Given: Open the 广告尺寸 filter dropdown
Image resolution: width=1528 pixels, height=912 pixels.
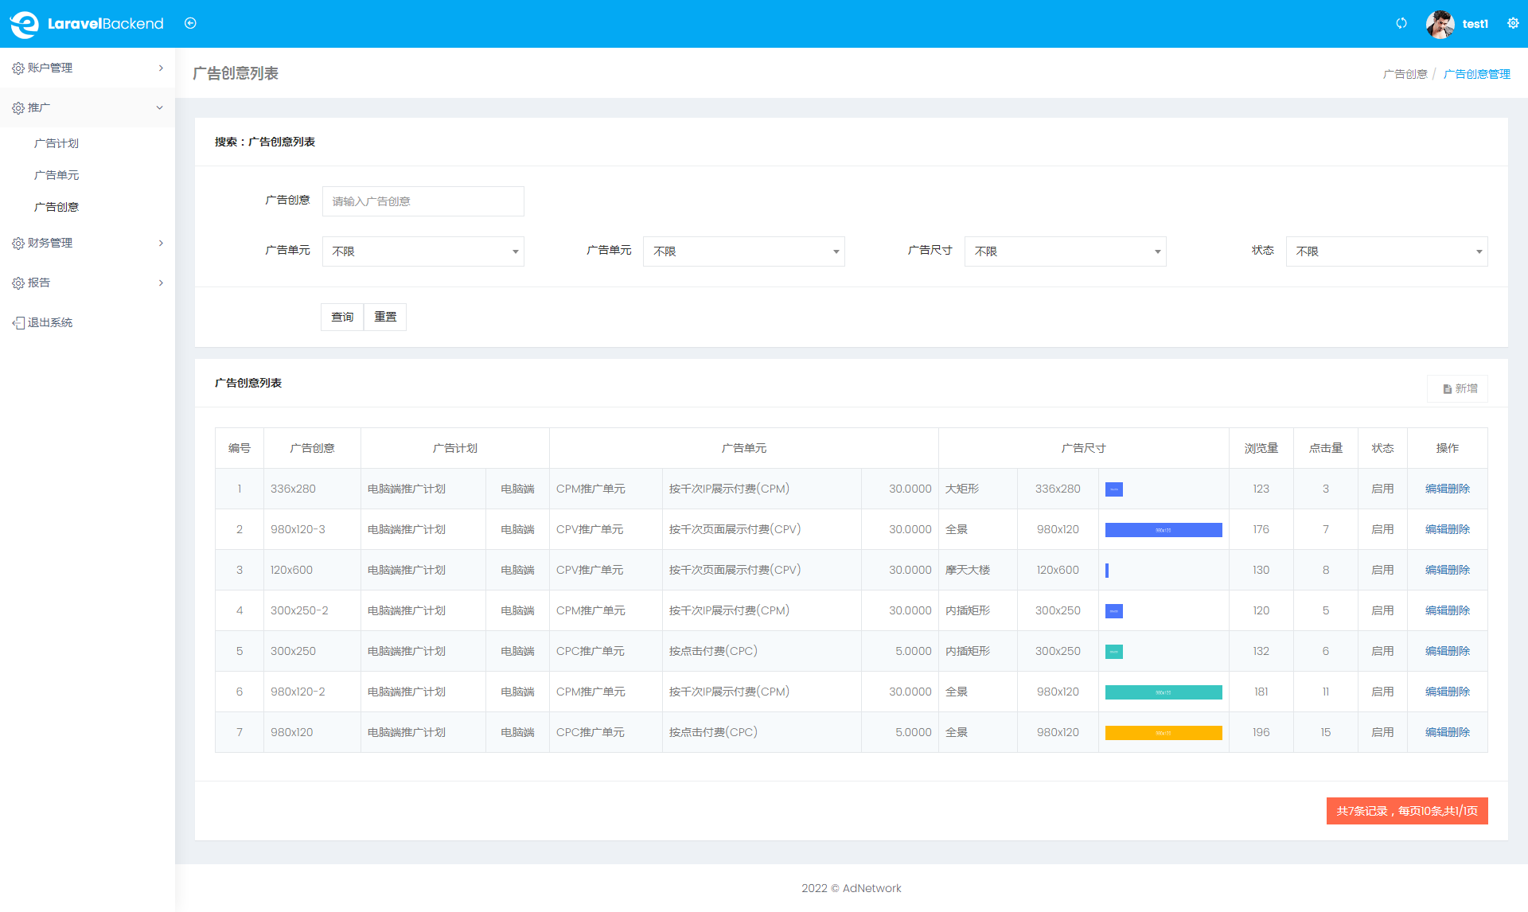Looking at the screenshot, I should pyautogui.click(x=1065, y=251).
